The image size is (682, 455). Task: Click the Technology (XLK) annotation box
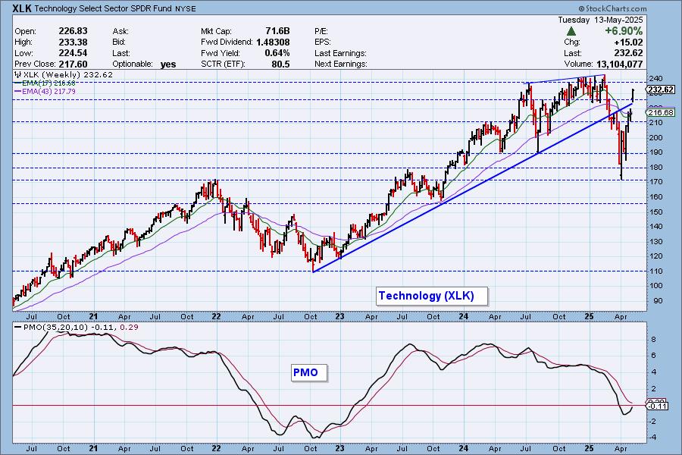(431, 296)
